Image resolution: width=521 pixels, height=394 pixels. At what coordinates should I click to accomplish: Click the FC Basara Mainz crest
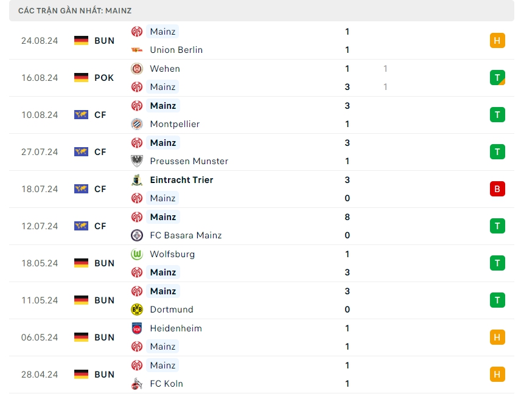click(x=137, y=235)
